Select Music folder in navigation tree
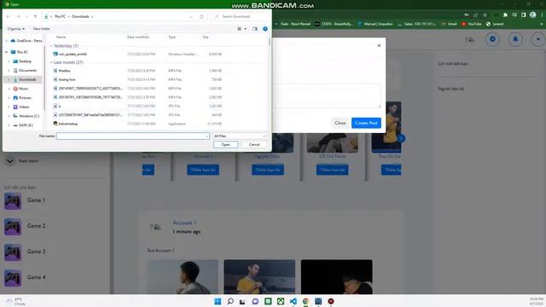The image size is (546, 307). pos(20,89)
